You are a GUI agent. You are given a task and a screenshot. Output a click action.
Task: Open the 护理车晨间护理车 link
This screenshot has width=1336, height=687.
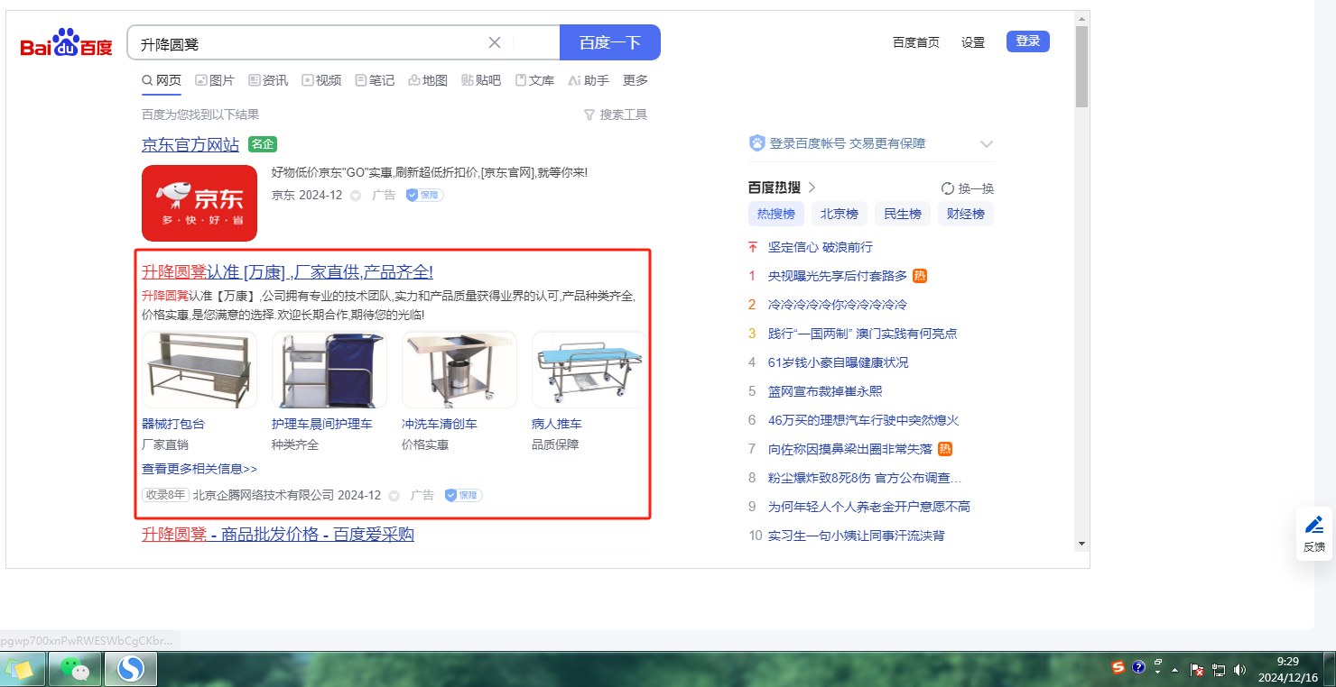pyautogui.click(x=322, y=424)
